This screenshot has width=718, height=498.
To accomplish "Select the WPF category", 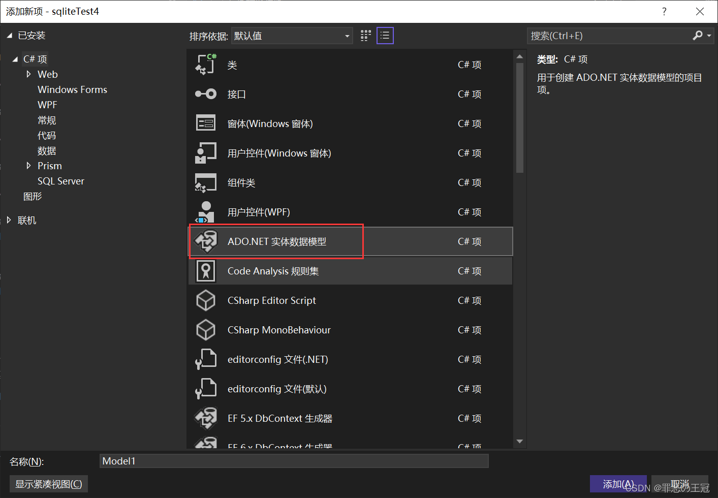I will pos(47,105).
